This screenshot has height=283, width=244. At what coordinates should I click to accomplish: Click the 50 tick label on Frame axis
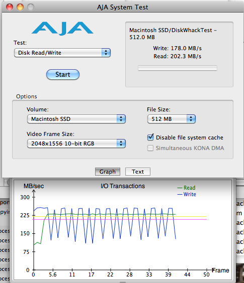tap(206, 274)
